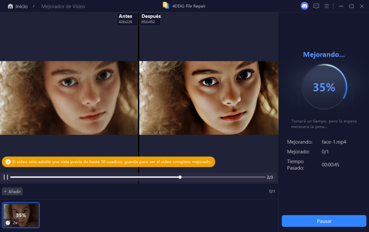Click the original Antes preview image

(x=69, y=98)
